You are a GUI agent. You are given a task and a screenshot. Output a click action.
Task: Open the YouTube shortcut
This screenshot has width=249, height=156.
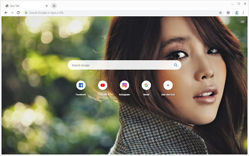[x=103, y=85]
